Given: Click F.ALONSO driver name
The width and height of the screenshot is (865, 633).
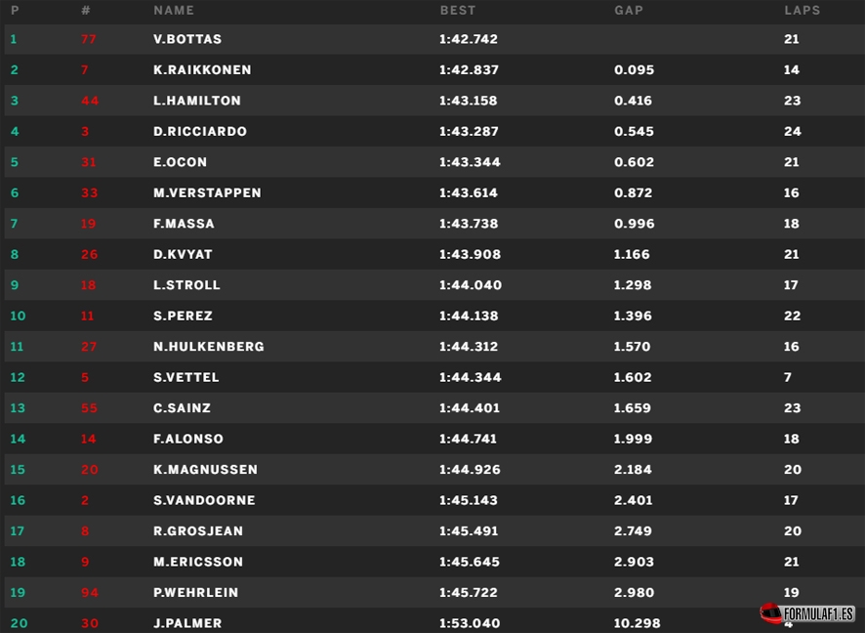Looking at the screenshot, I should [x=188, y=440].
